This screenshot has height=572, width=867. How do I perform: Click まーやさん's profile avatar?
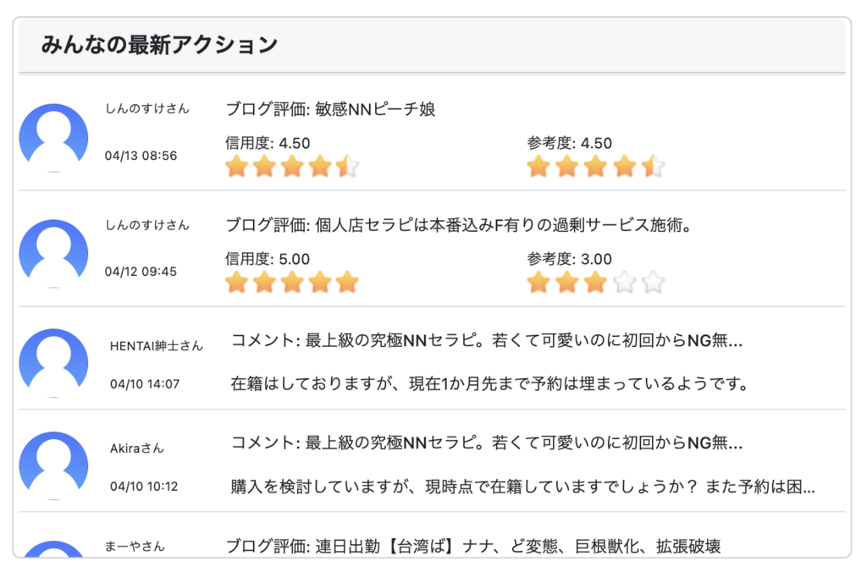(53, 549)
